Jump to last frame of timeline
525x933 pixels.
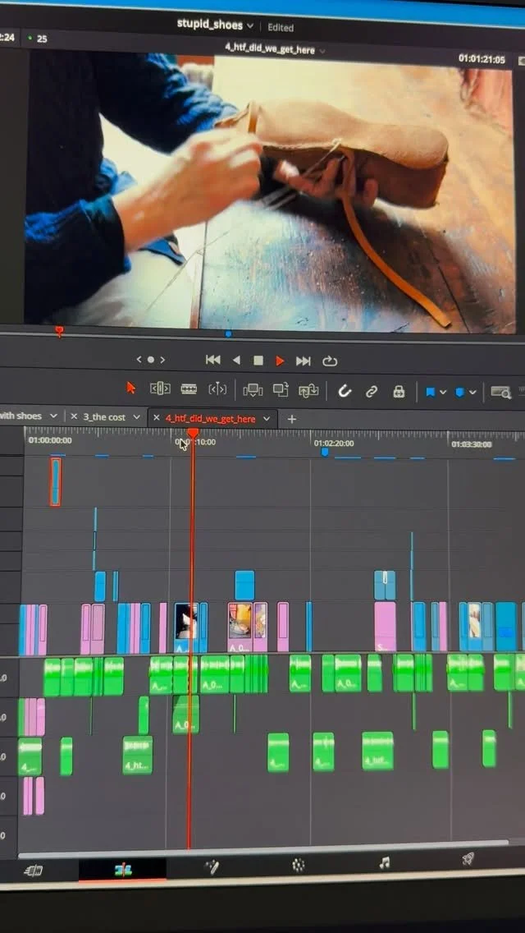(x=304, y=361)
